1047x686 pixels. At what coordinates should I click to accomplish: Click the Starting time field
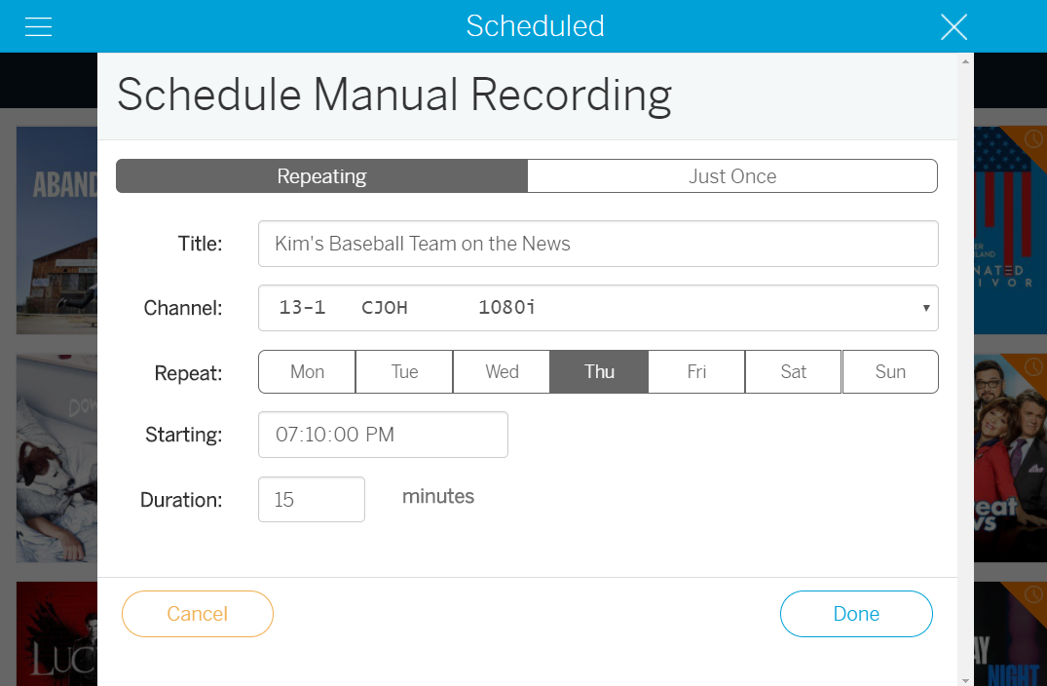(383, 435)
